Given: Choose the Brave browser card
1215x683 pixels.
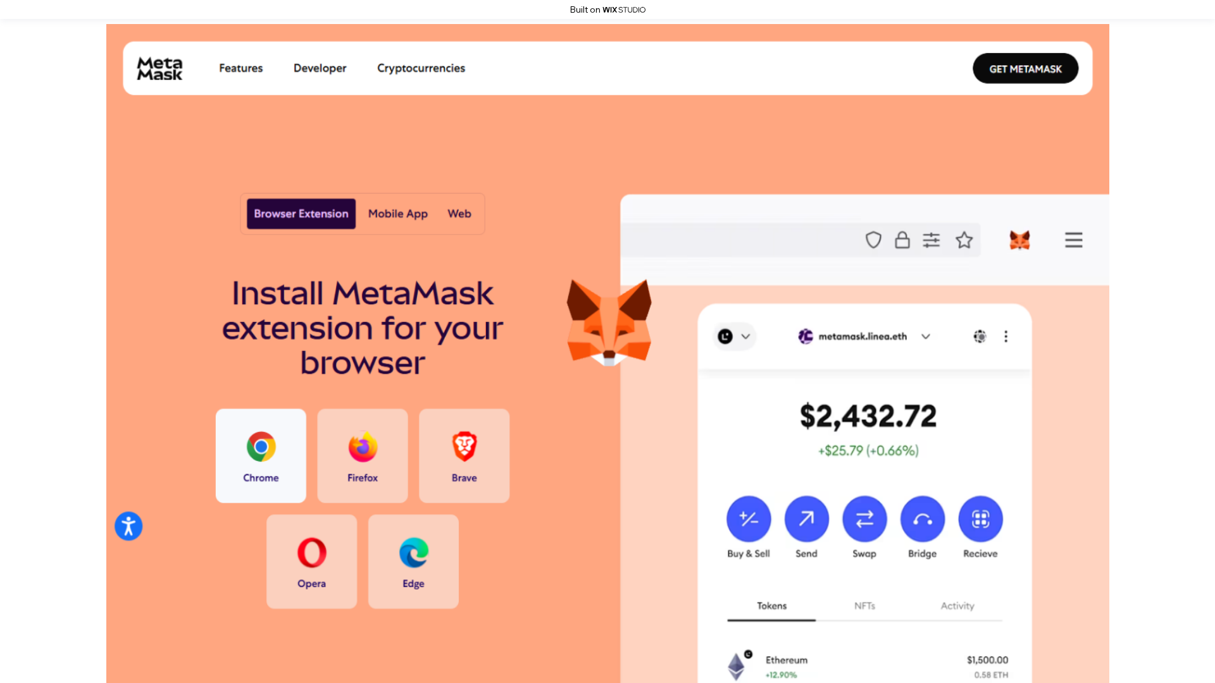Looking at the screenshot, I should click(464, 455).
